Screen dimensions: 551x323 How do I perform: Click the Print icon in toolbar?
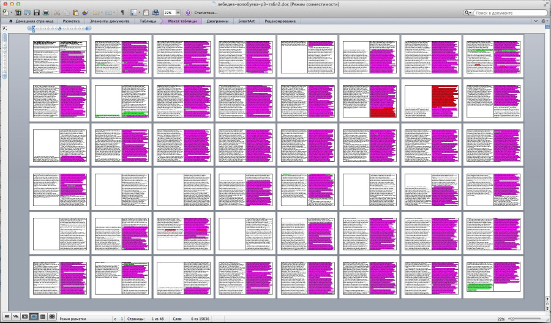pyautogui.click(x=46, y=12)
